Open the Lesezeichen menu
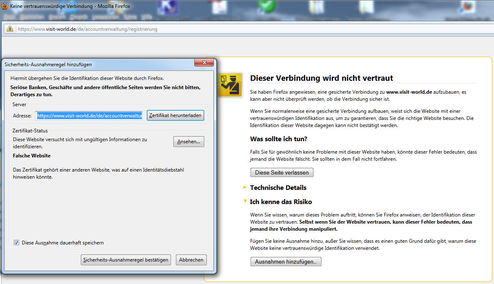This screenshot has height=284, width=494. point(105,17)
